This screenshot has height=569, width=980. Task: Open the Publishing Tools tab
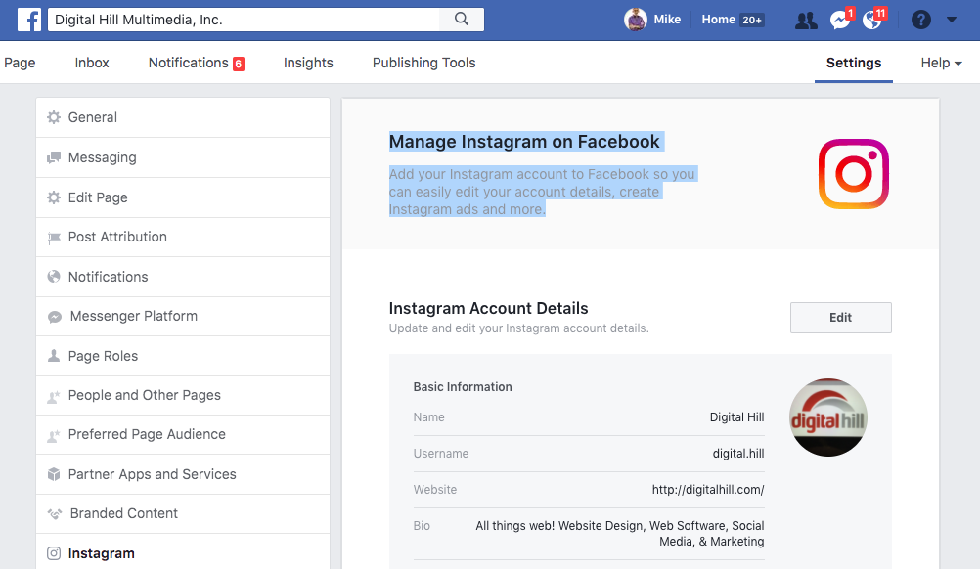pyautogui.click(x=423, y=63)
